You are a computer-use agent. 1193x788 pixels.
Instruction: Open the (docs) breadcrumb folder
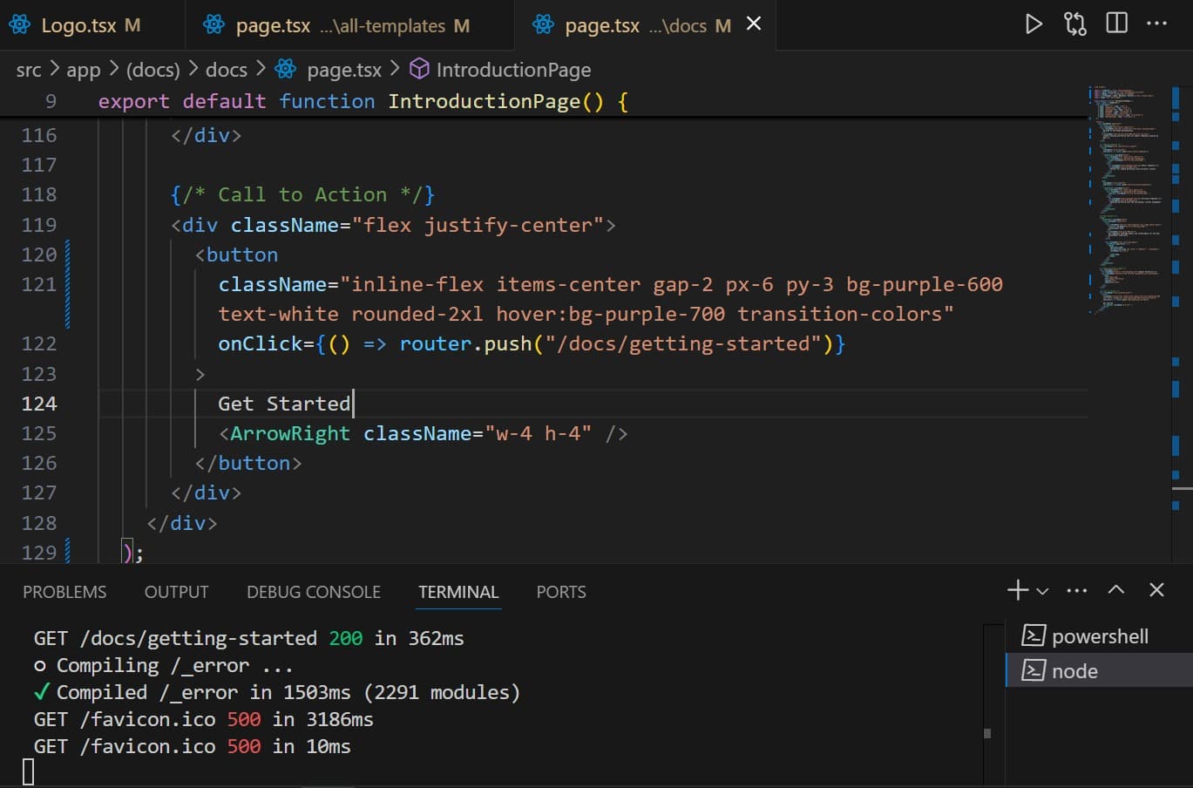click(x=153, y=70)
